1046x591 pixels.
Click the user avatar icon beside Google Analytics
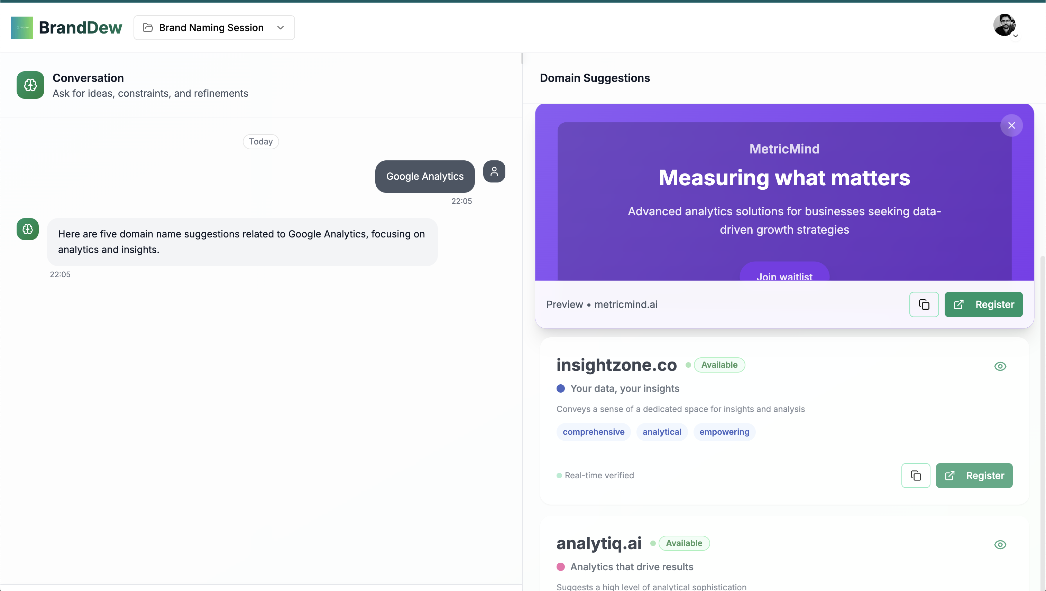pos(494,171)
